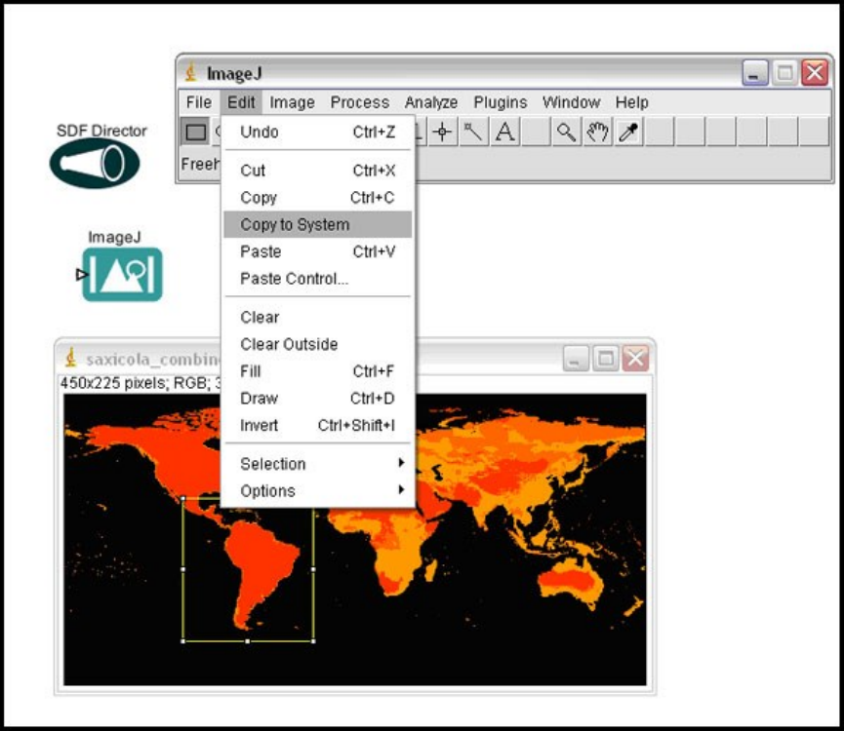Click the SDF Director label
Viewport: 844px width, 731px height.
[x=101, y=131]
